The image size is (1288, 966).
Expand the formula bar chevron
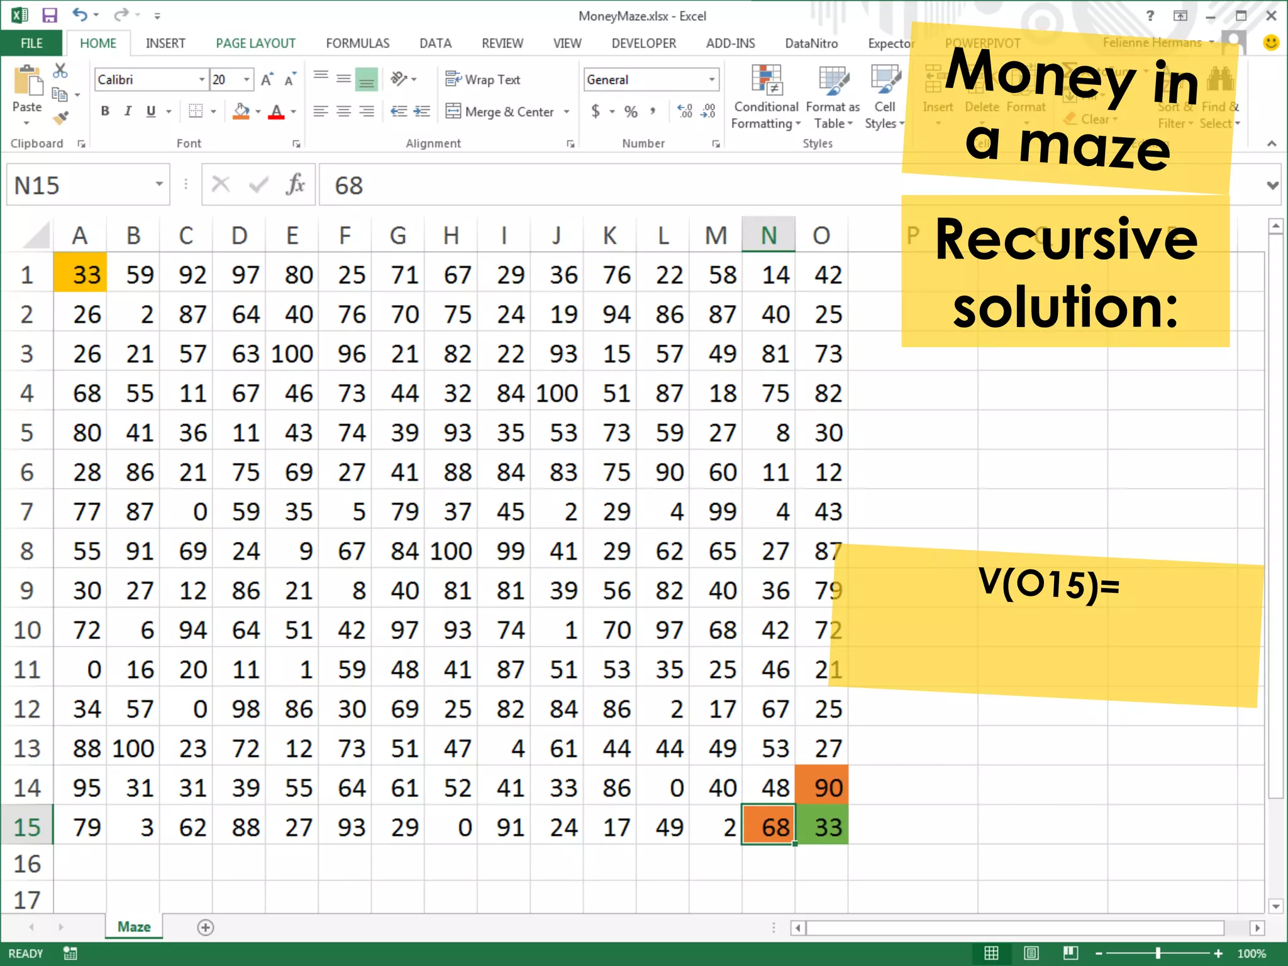(x=1273, y=185)
